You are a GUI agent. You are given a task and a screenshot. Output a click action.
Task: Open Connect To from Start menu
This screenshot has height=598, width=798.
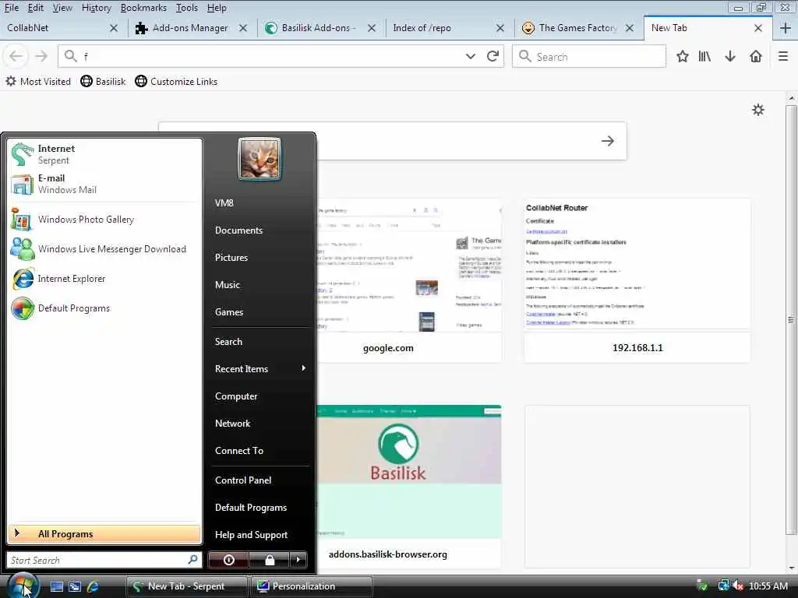tap(239, 451)
